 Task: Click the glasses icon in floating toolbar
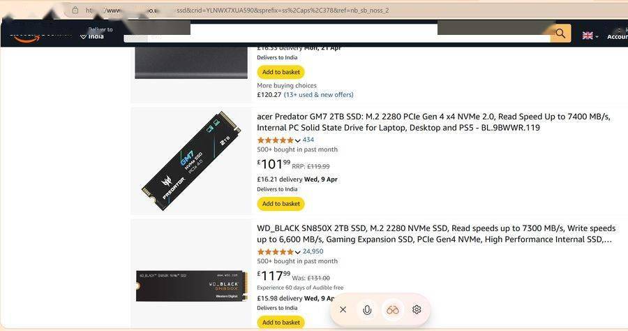coord(393,309)
